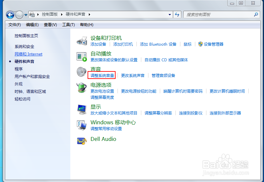Click the 调整屏幕亮度 link
The width and height of the screenshot is (264, 182).
[x=102, y=97]
